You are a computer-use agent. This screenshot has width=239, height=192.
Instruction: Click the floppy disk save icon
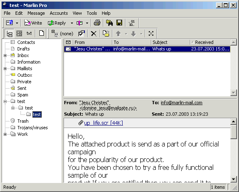pos(119,23)
